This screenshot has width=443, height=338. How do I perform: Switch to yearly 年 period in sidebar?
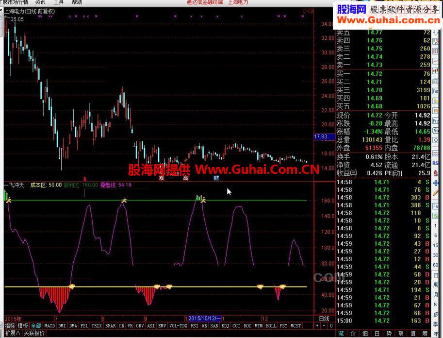[x=435, y=334]
